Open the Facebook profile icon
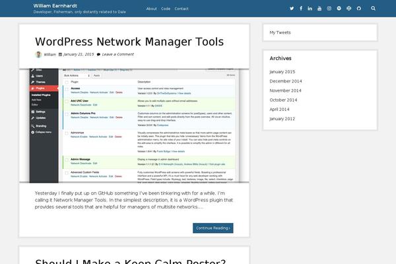The width and height of the screenshot is (396, 264). [301, 9]
